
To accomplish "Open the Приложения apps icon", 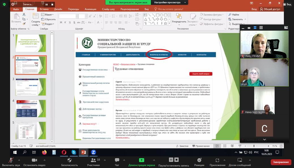I will (217, 160).
